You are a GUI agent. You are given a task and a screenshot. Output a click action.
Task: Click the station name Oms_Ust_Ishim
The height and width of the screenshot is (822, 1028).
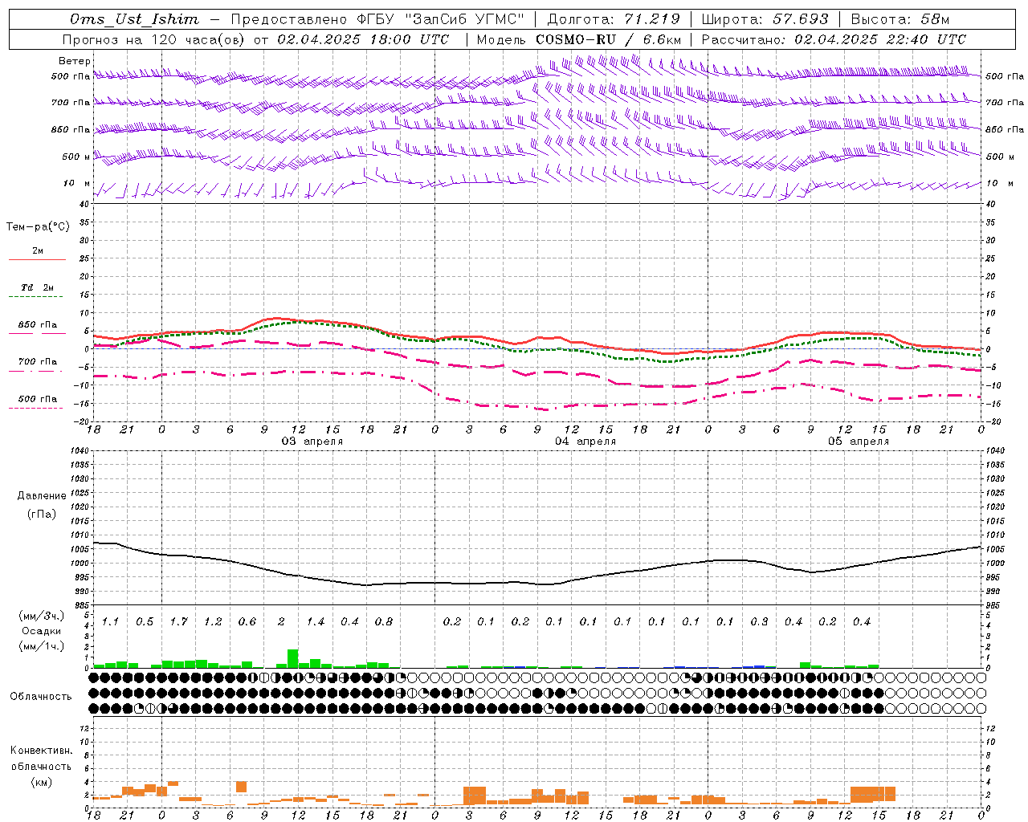134,19
